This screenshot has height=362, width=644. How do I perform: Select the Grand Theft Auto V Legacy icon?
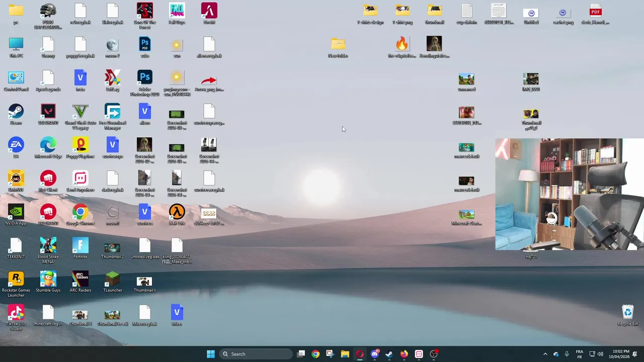click(80, 117)
